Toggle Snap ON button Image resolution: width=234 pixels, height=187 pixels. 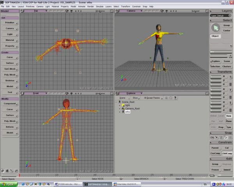tap(212, 138)
